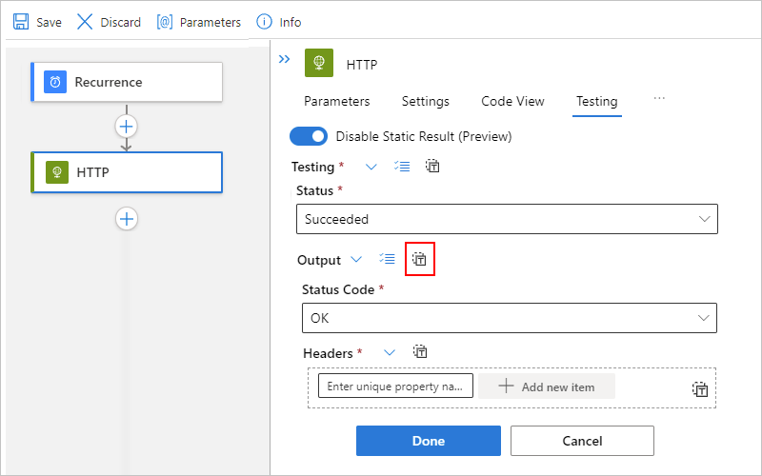
Task: Click the Discard X icon
Action: coord(86,22)
